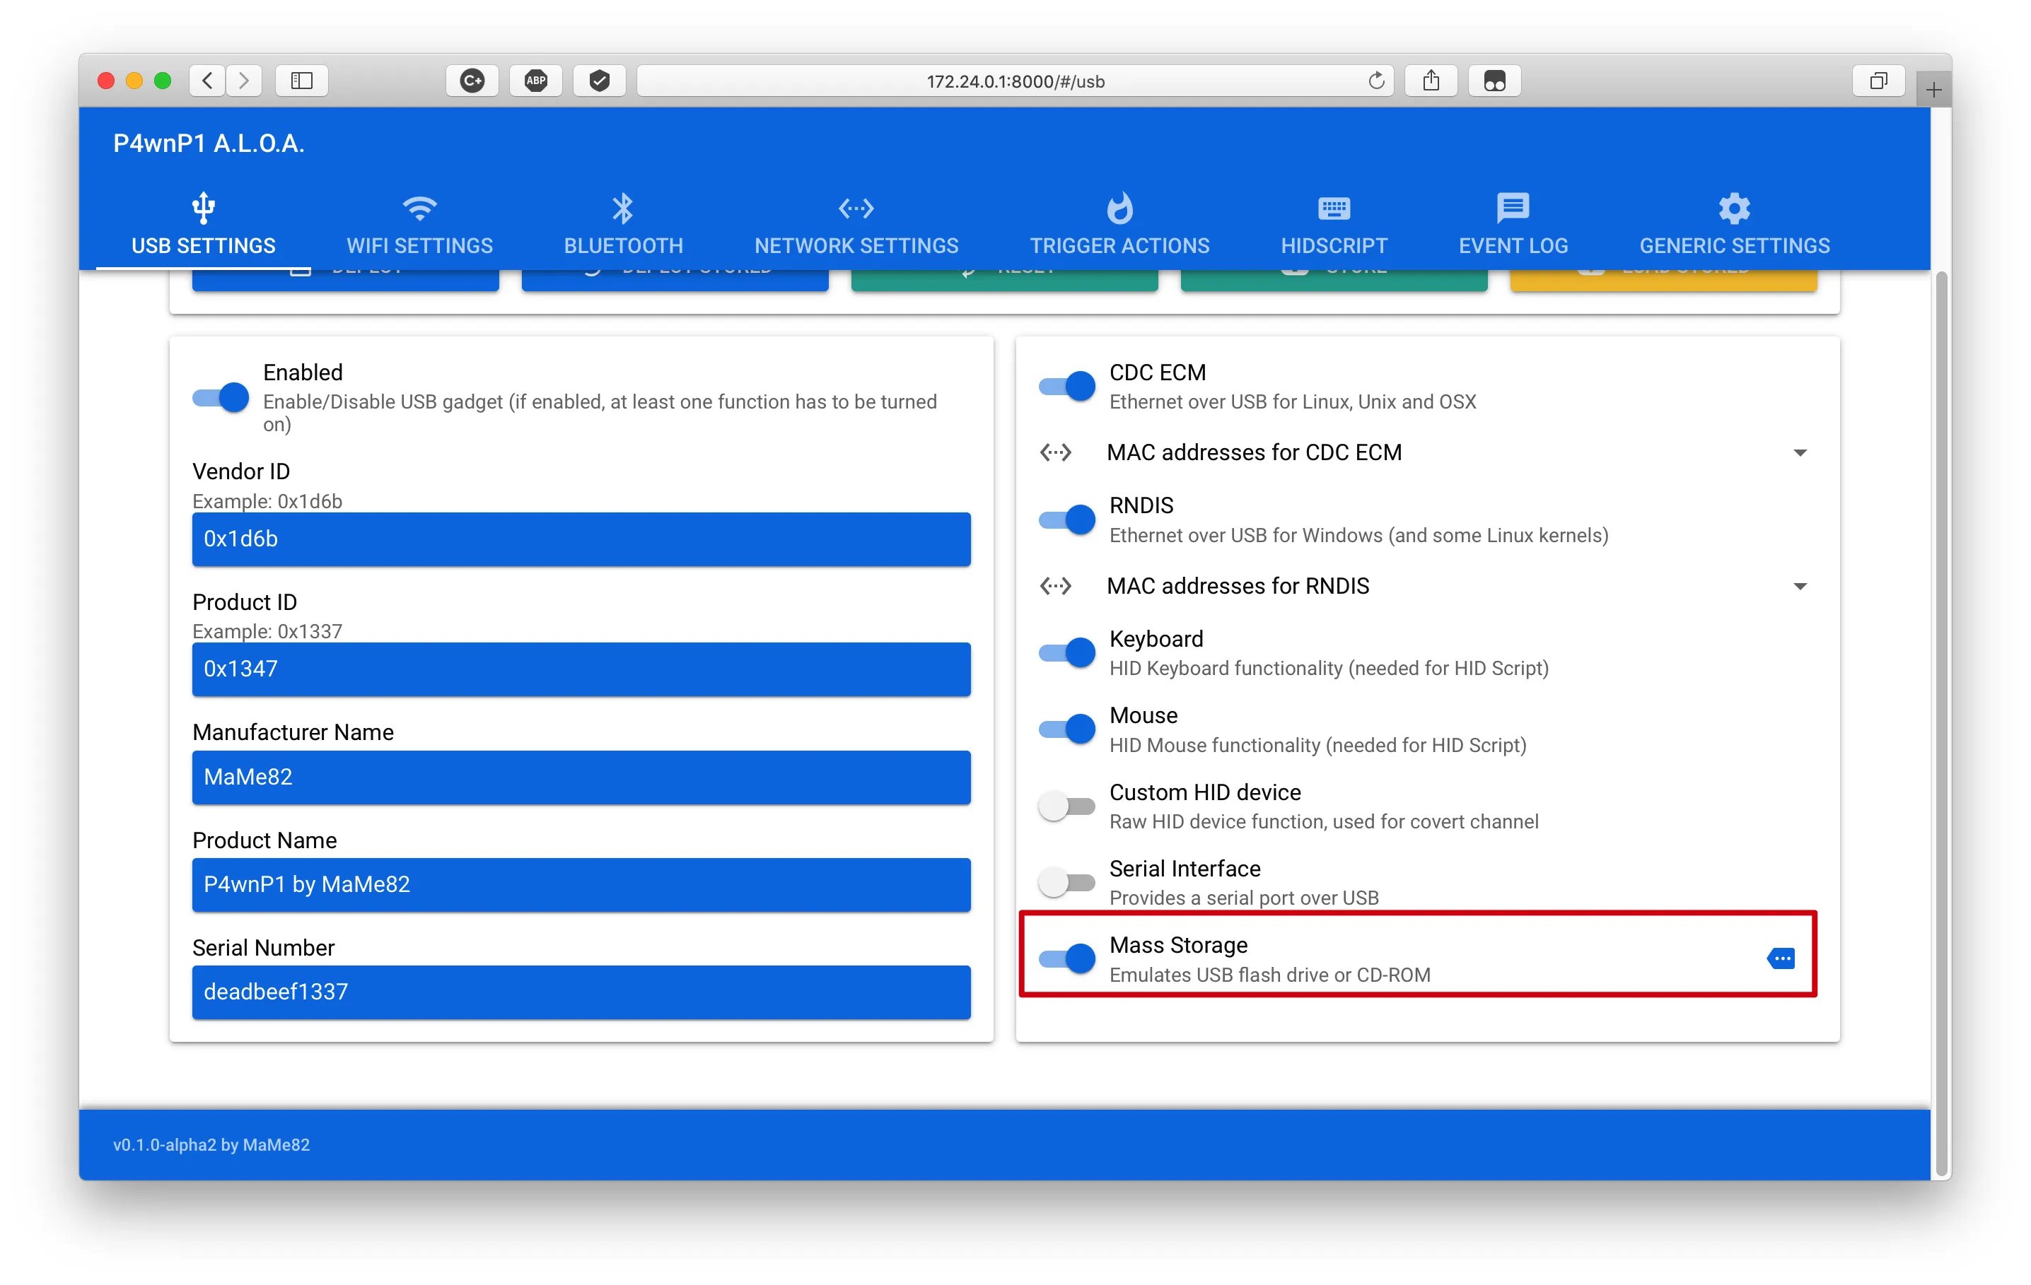2031x1285 pixels.
Task: Turn on the Serial Interface switch
Action: click(1067, 883)
